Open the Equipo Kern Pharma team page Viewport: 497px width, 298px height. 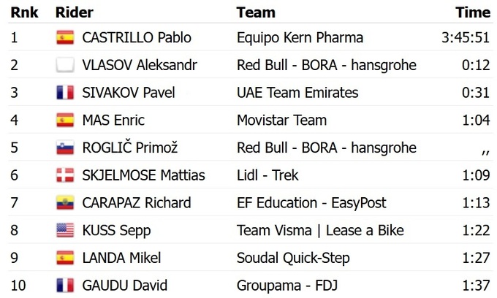tap(300, 38)
